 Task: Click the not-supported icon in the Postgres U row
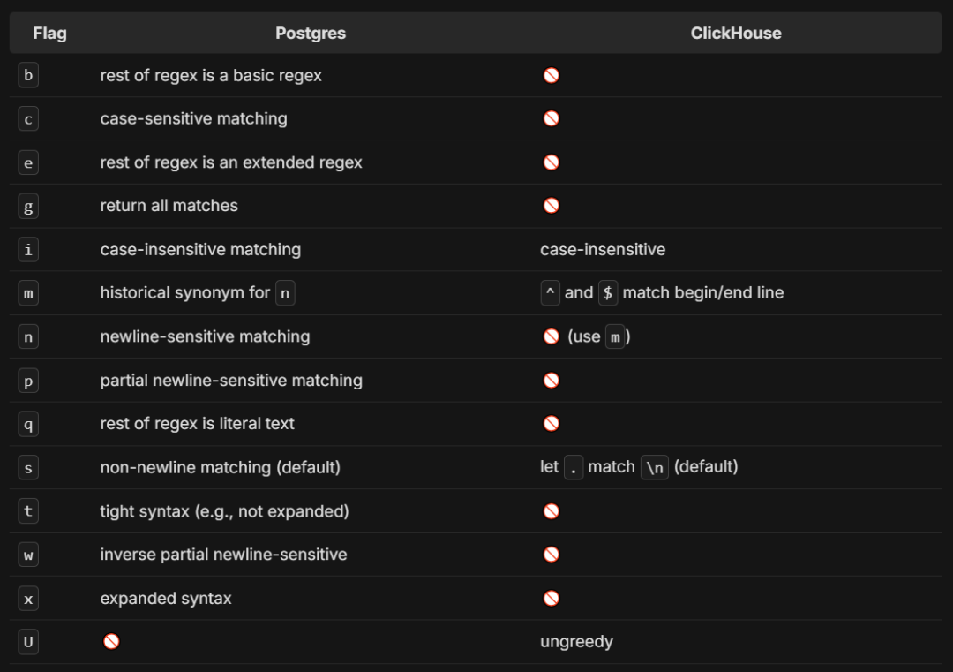point(111,642)
